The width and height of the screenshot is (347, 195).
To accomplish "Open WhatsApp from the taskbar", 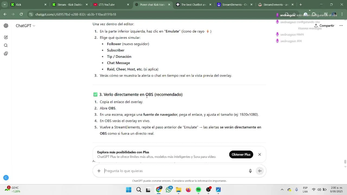I will pos(169,190).
